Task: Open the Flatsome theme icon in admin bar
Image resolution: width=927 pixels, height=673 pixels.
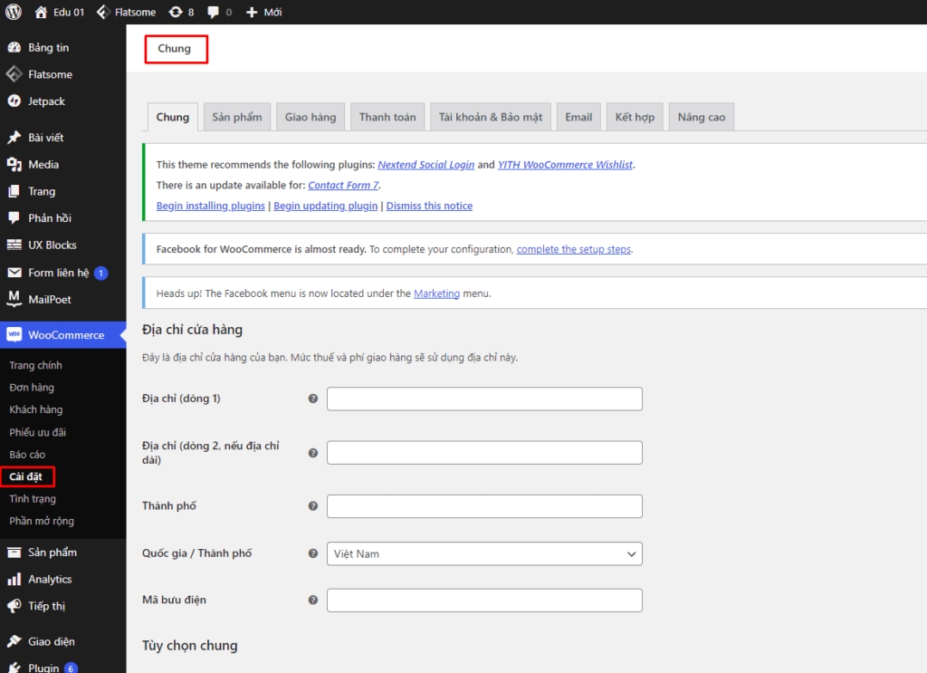Action: (x=103, y=12)
